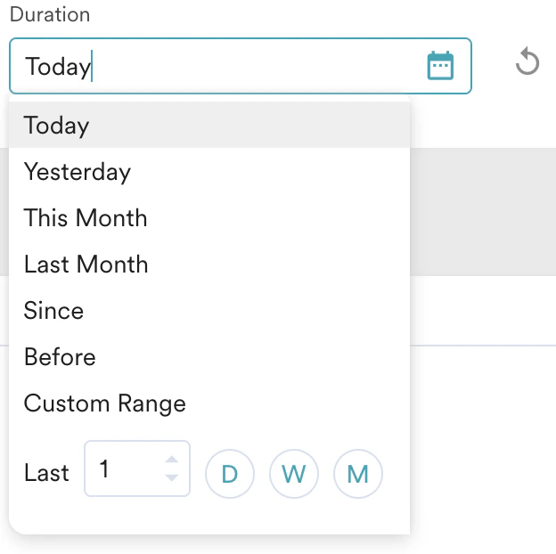Viewport: 556px width, 554px height.
Task: Click the Duration field label
Action: [50, 16]
